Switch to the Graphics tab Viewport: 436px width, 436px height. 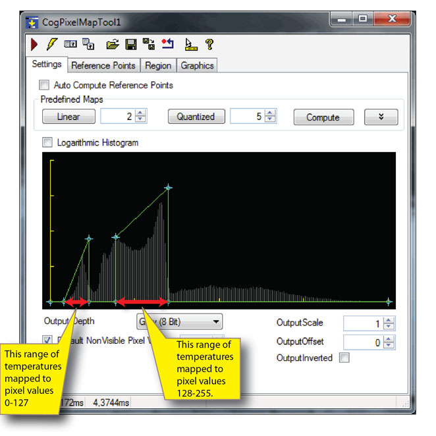tap(197, 66)
